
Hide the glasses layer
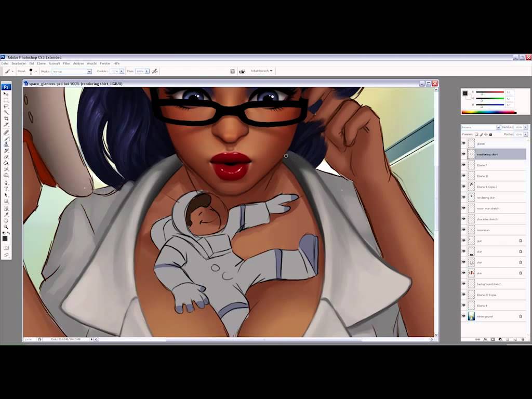[464, 143]
